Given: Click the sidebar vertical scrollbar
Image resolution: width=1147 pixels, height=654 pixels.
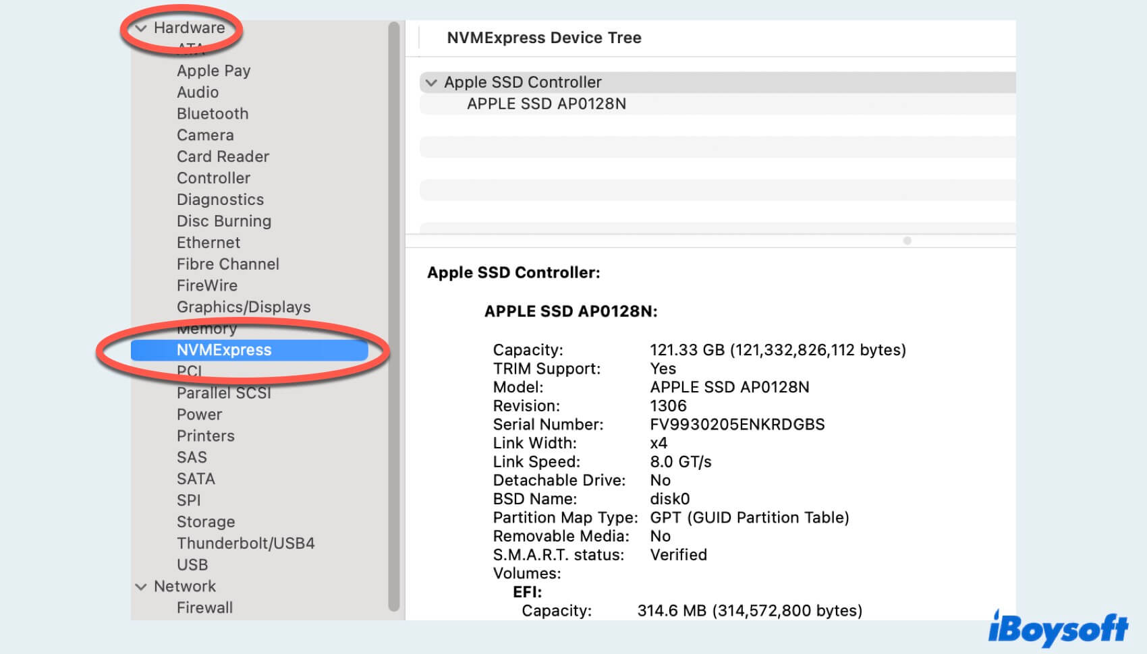Looking at the screenshot, I should 394,317.
